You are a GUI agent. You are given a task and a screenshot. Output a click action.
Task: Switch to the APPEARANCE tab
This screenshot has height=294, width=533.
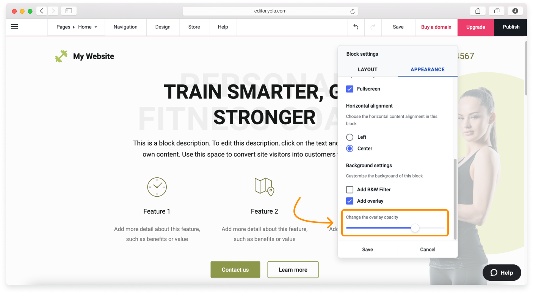428,69
